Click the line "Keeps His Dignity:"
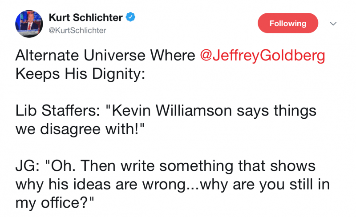Viewport: 356px width, 217px height. [x=80, y=73]
